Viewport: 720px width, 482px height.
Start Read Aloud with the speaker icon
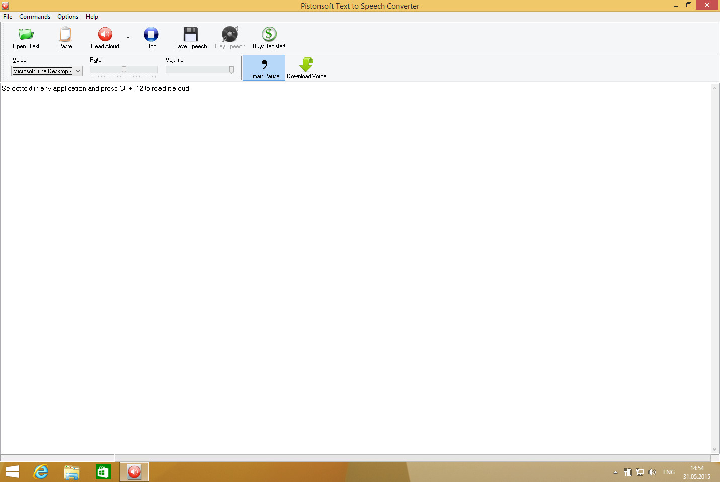[x=105, y=34]
